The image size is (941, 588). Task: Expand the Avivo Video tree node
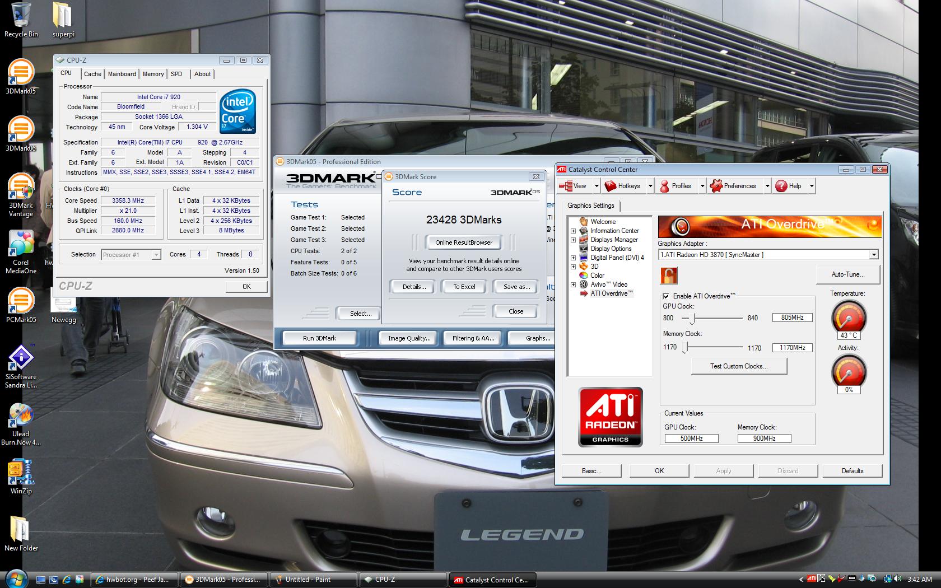click(573, 284)
